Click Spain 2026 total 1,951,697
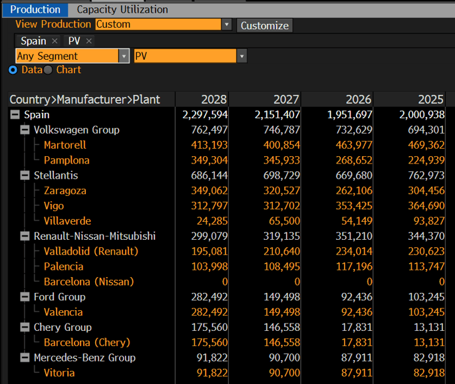This screenshot has width=455, height=384. (x=350, y=115)
